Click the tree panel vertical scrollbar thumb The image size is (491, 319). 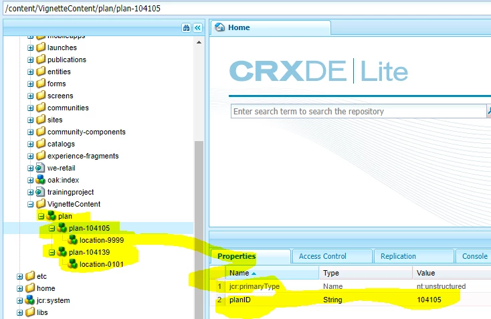(199, 229)
